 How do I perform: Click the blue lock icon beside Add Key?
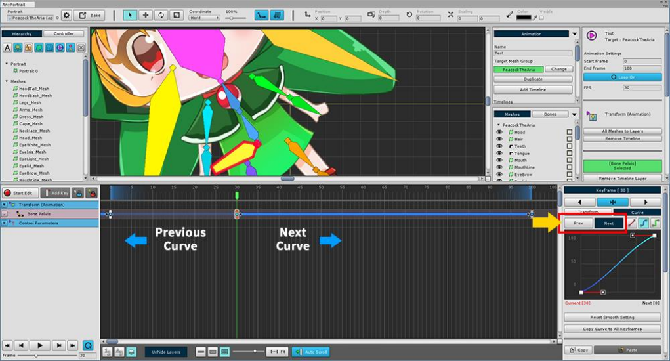point(78,193)
